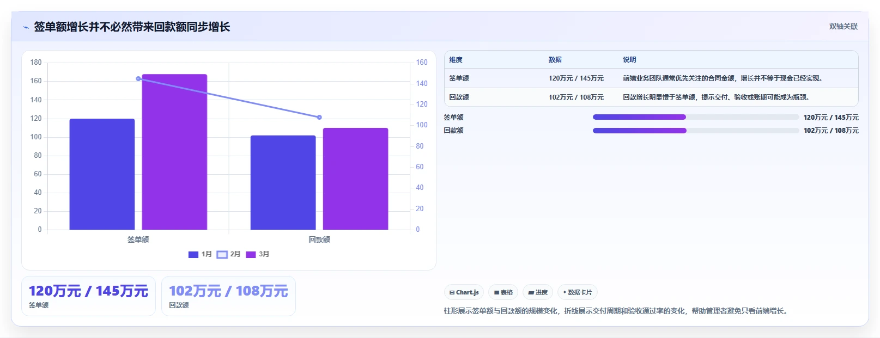Toggle the 2月 line series in the legend
The height and width of the screenshot is (338, 880).
click(228, 254)
